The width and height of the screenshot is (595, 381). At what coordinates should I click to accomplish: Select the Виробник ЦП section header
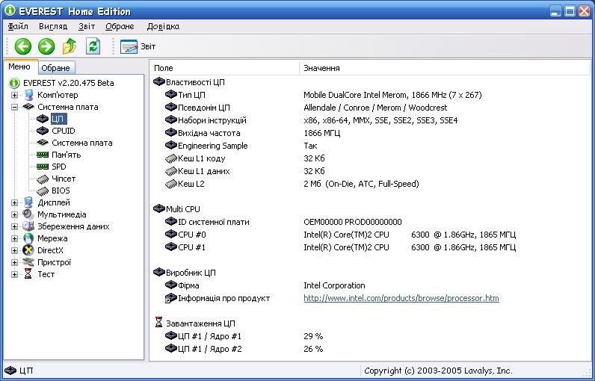click(x=191, y=273)
